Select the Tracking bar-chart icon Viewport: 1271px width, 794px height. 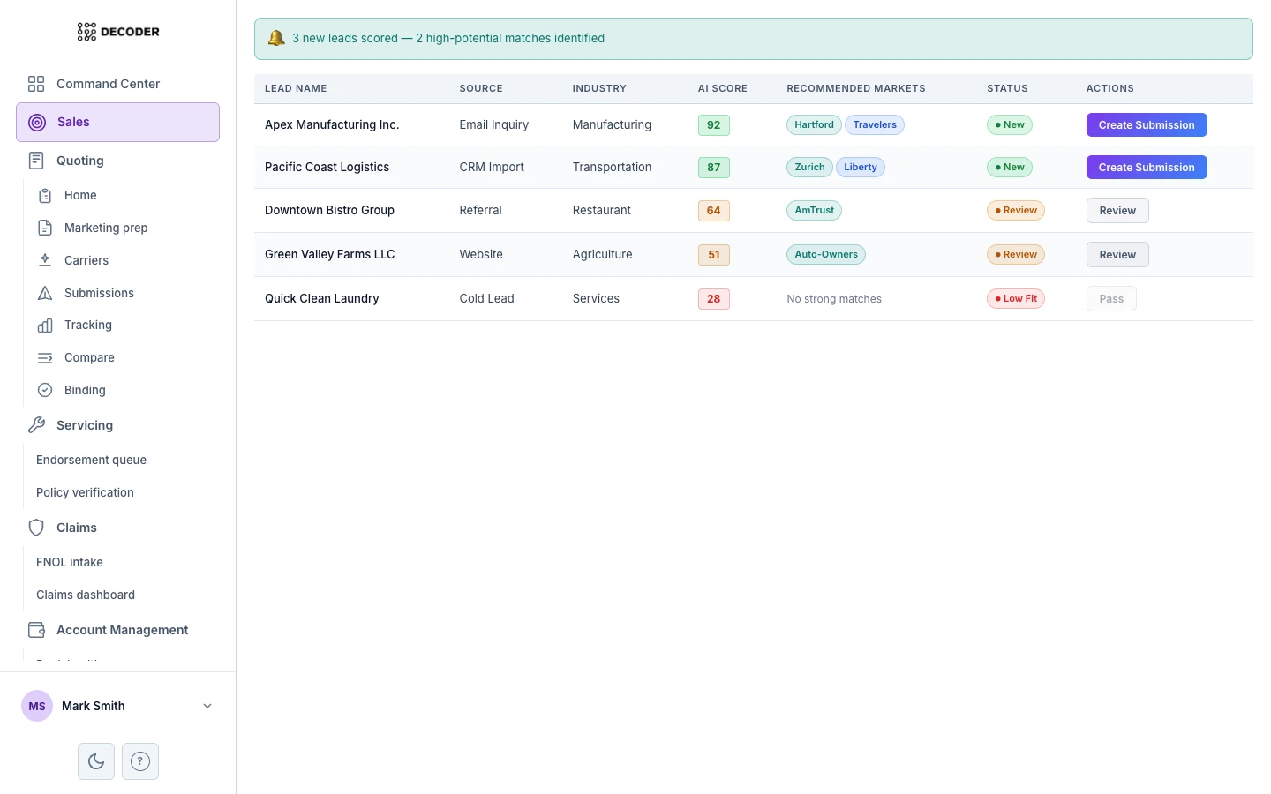click(x=45, y=325)
